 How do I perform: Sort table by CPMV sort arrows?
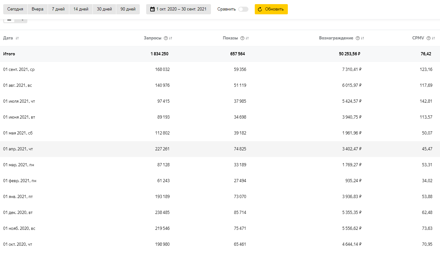[433, 38]
